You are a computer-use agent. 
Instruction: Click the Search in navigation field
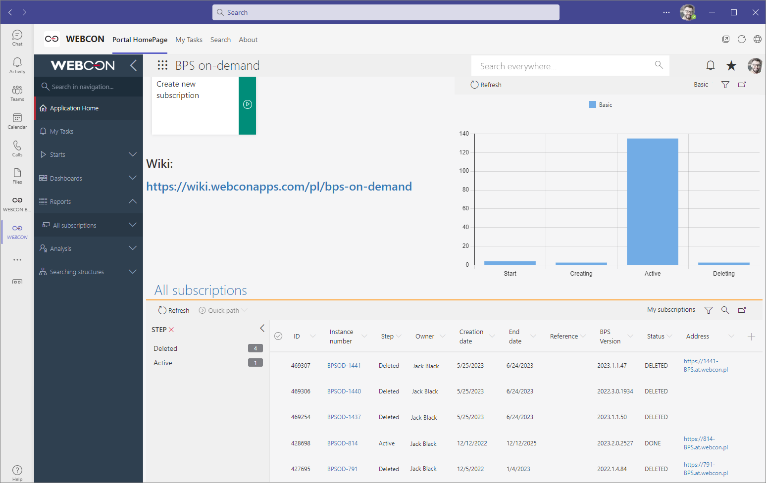tap(89, 87)
